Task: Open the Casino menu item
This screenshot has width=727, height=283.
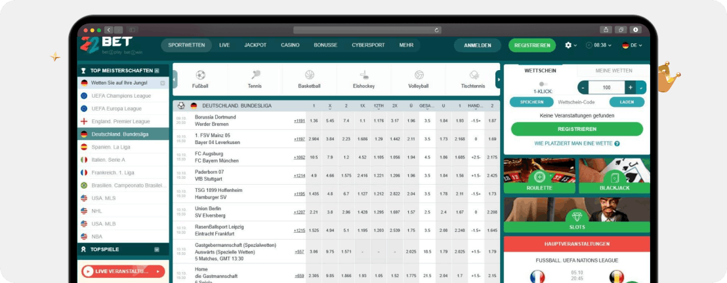Action: point(290,45)
